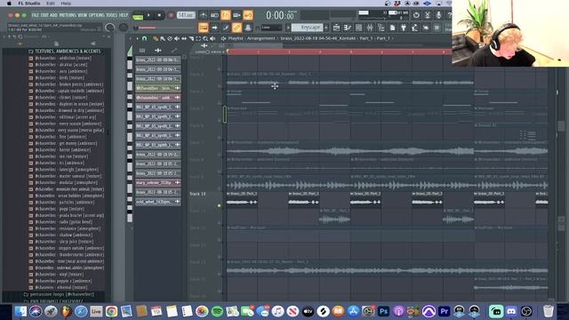Open the plugin picker plug icon
This screenshot has width=569, height=320.
[403, 28]
